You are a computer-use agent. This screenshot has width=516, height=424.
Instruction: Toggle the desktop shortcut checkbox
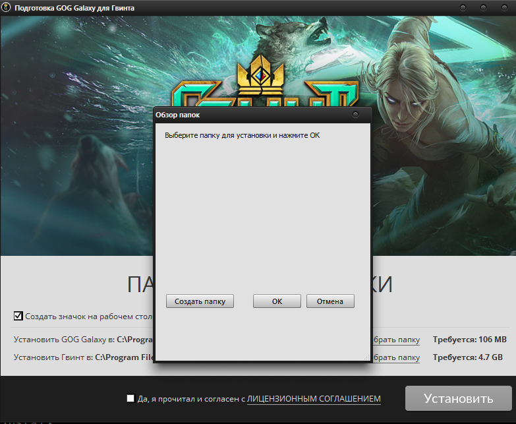tap(18, 316)
